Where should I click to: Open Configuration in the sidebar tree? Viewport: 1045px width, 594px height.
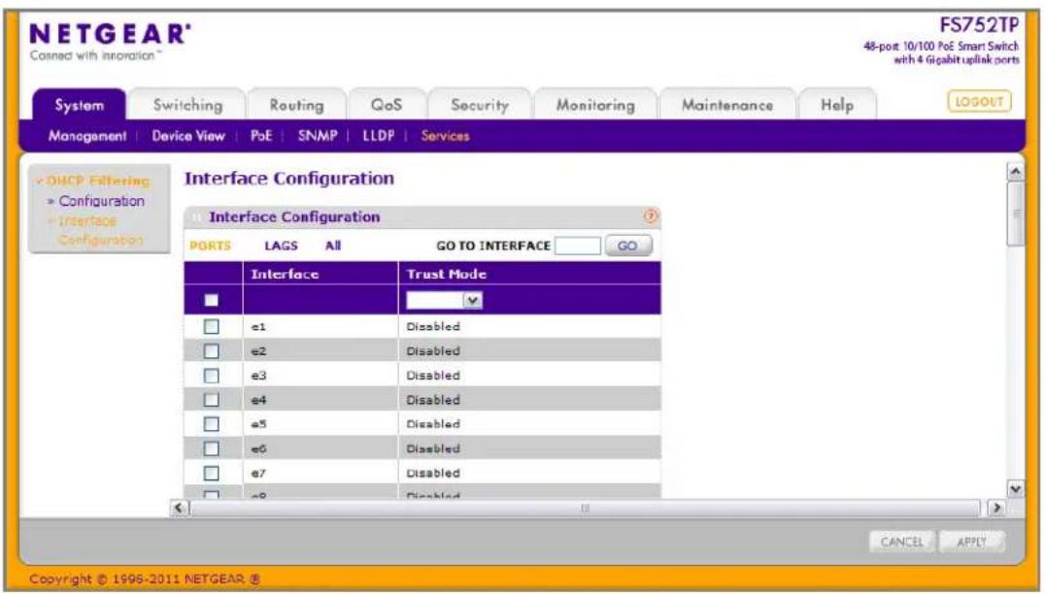pyautogui.click(x=101, y=201)
